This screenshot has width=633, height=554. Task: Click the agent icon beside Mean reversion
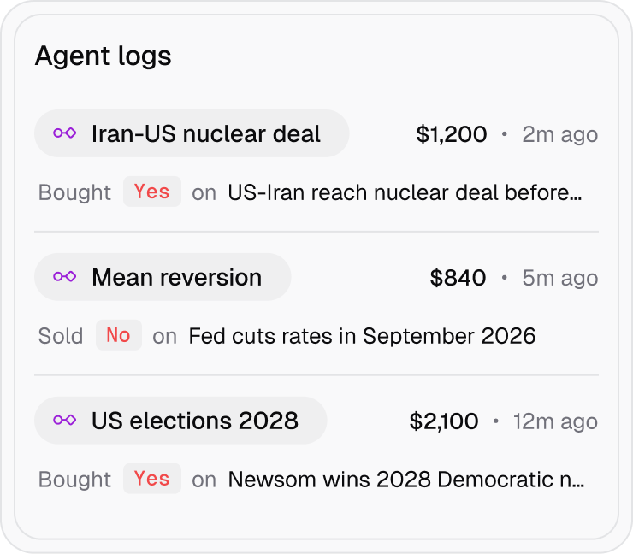coord(65,276)
